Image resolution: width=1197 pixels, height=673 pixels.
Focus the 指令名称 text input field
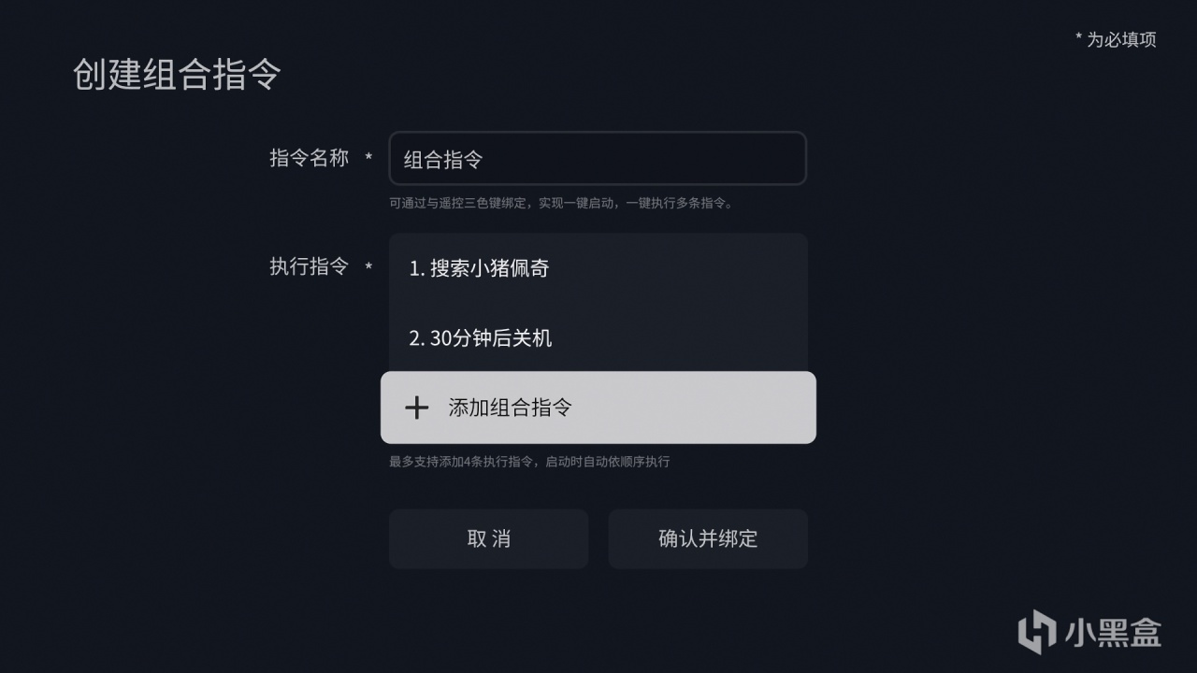click(598, 159)
